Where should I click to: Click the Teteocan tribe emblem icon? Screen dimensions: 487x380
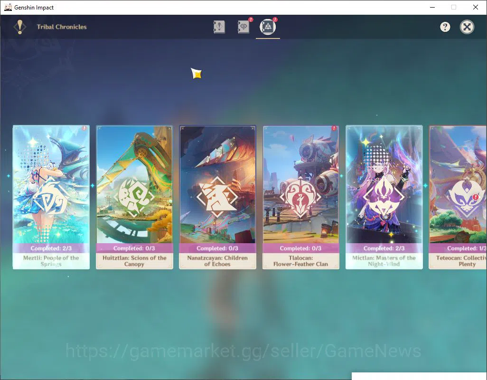(x=467, y=197)
